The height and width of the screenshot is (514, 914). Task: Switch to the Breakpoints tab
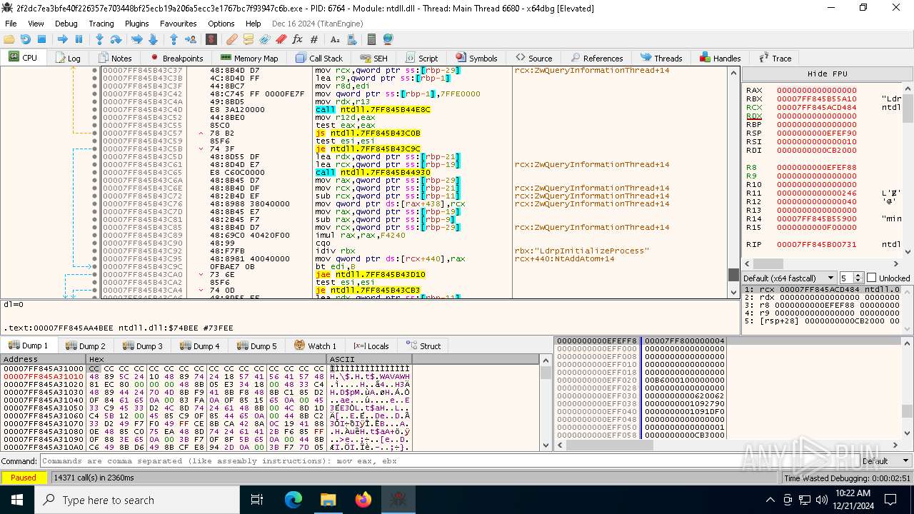[176, 58]
